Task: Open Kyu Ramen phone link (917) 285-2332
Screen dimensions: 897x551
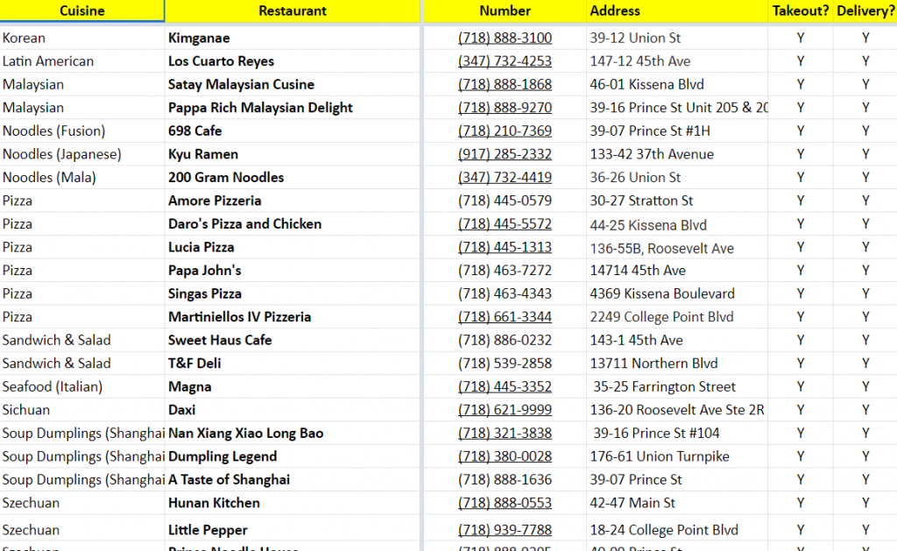Action: click(x=505, y=154)
